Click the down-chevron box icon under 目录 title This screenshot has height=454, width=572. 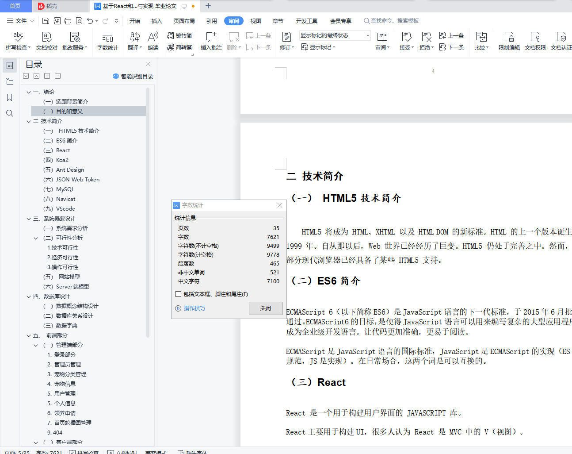pos(26,76)
